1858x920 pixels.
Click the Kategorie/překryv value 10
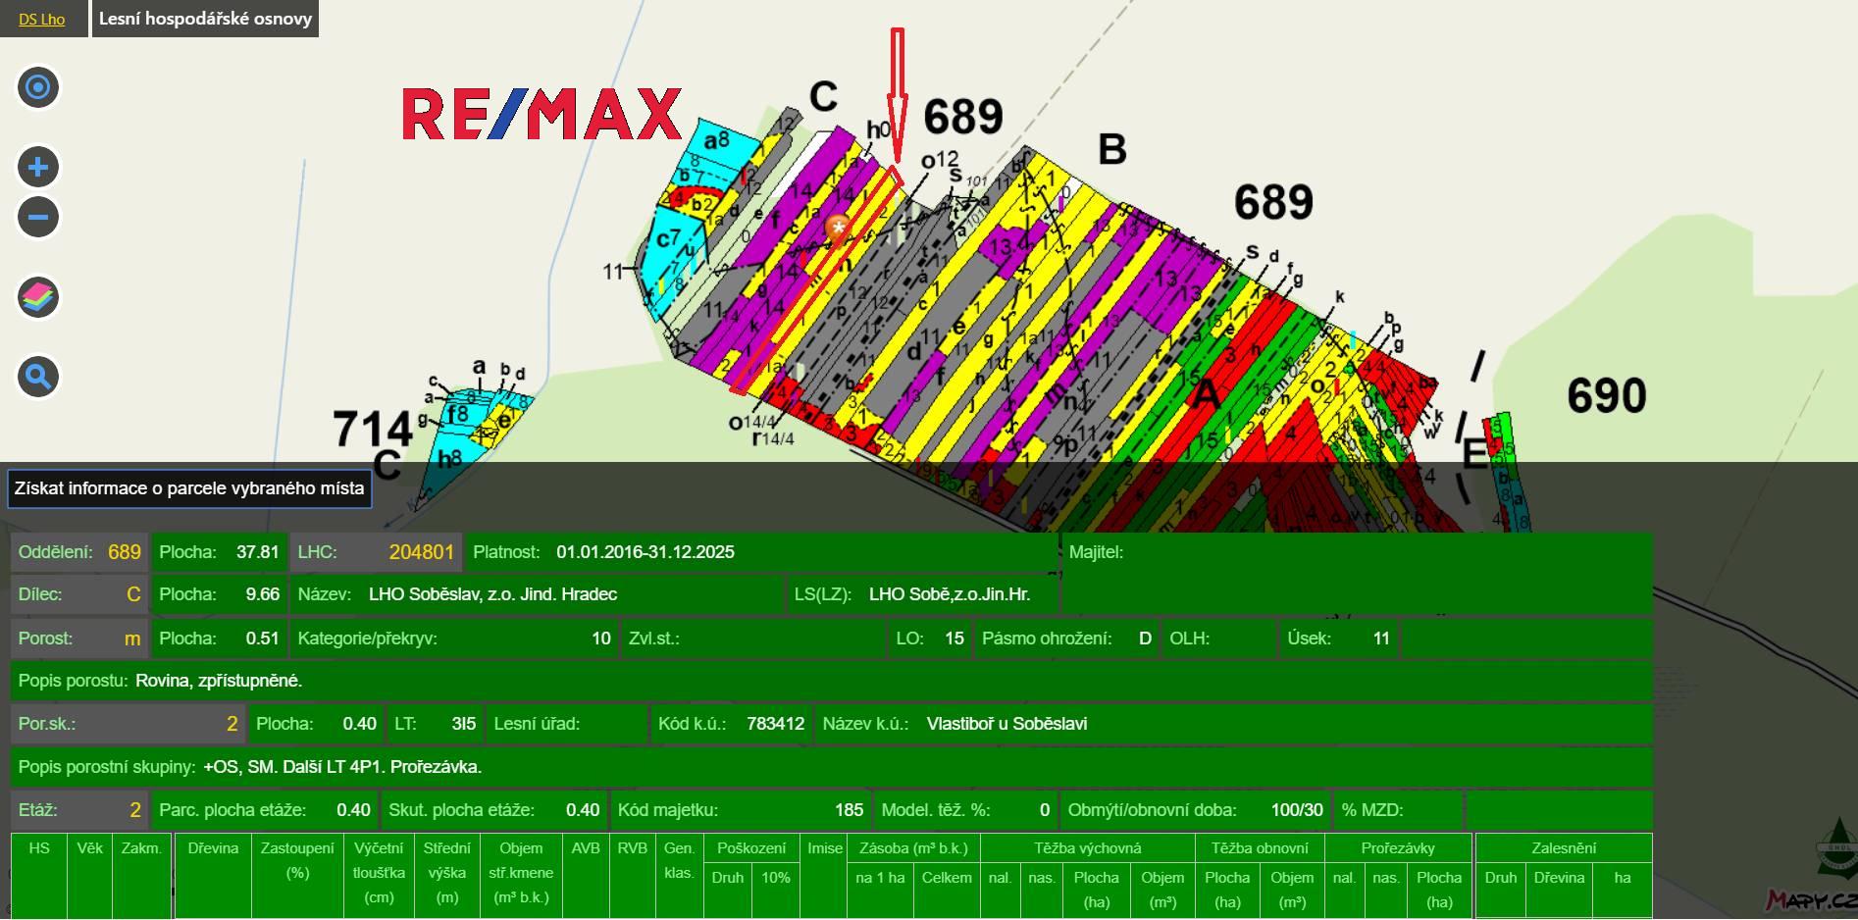coord(601,639)
